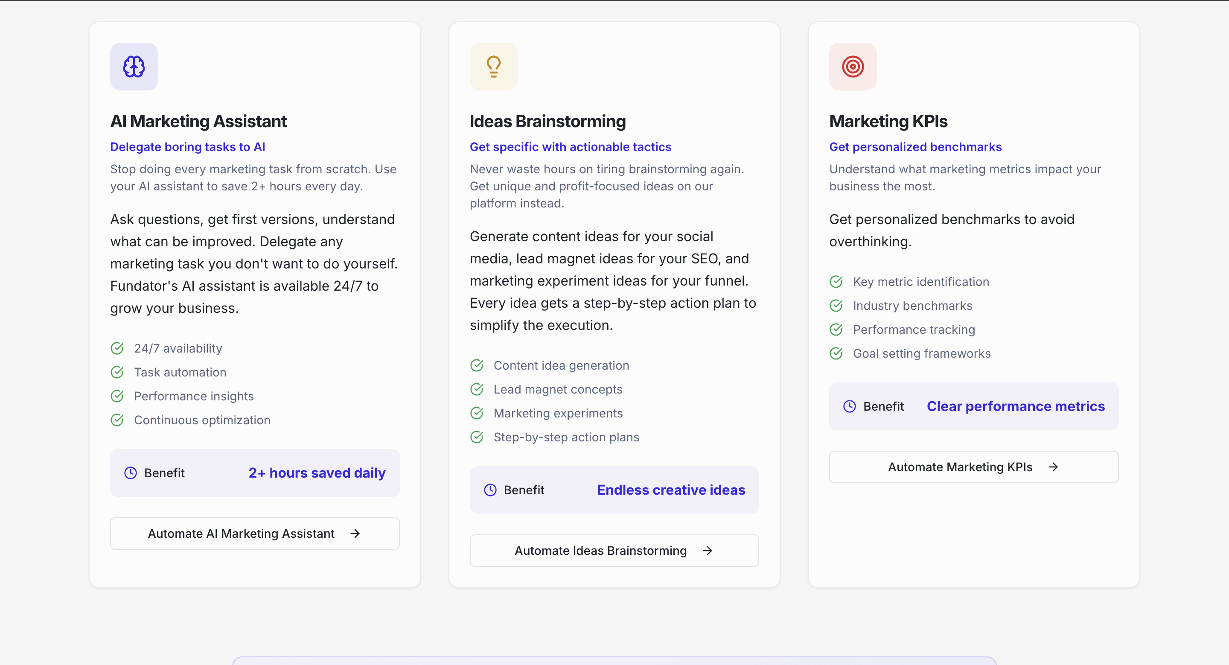
Task: Click 'Get personalized benchmarks' blue subtitle
Action: click(915, 147)
